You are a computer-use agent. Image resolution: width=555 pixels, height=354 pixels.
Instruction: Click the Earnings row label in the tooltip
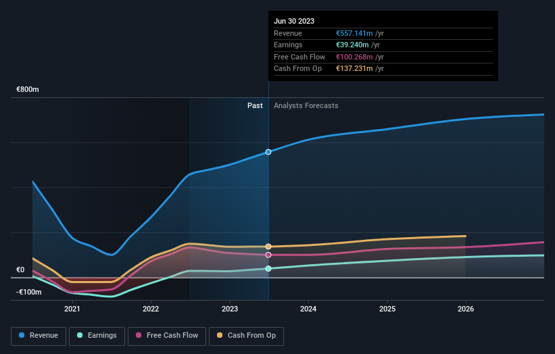(288, 45)
